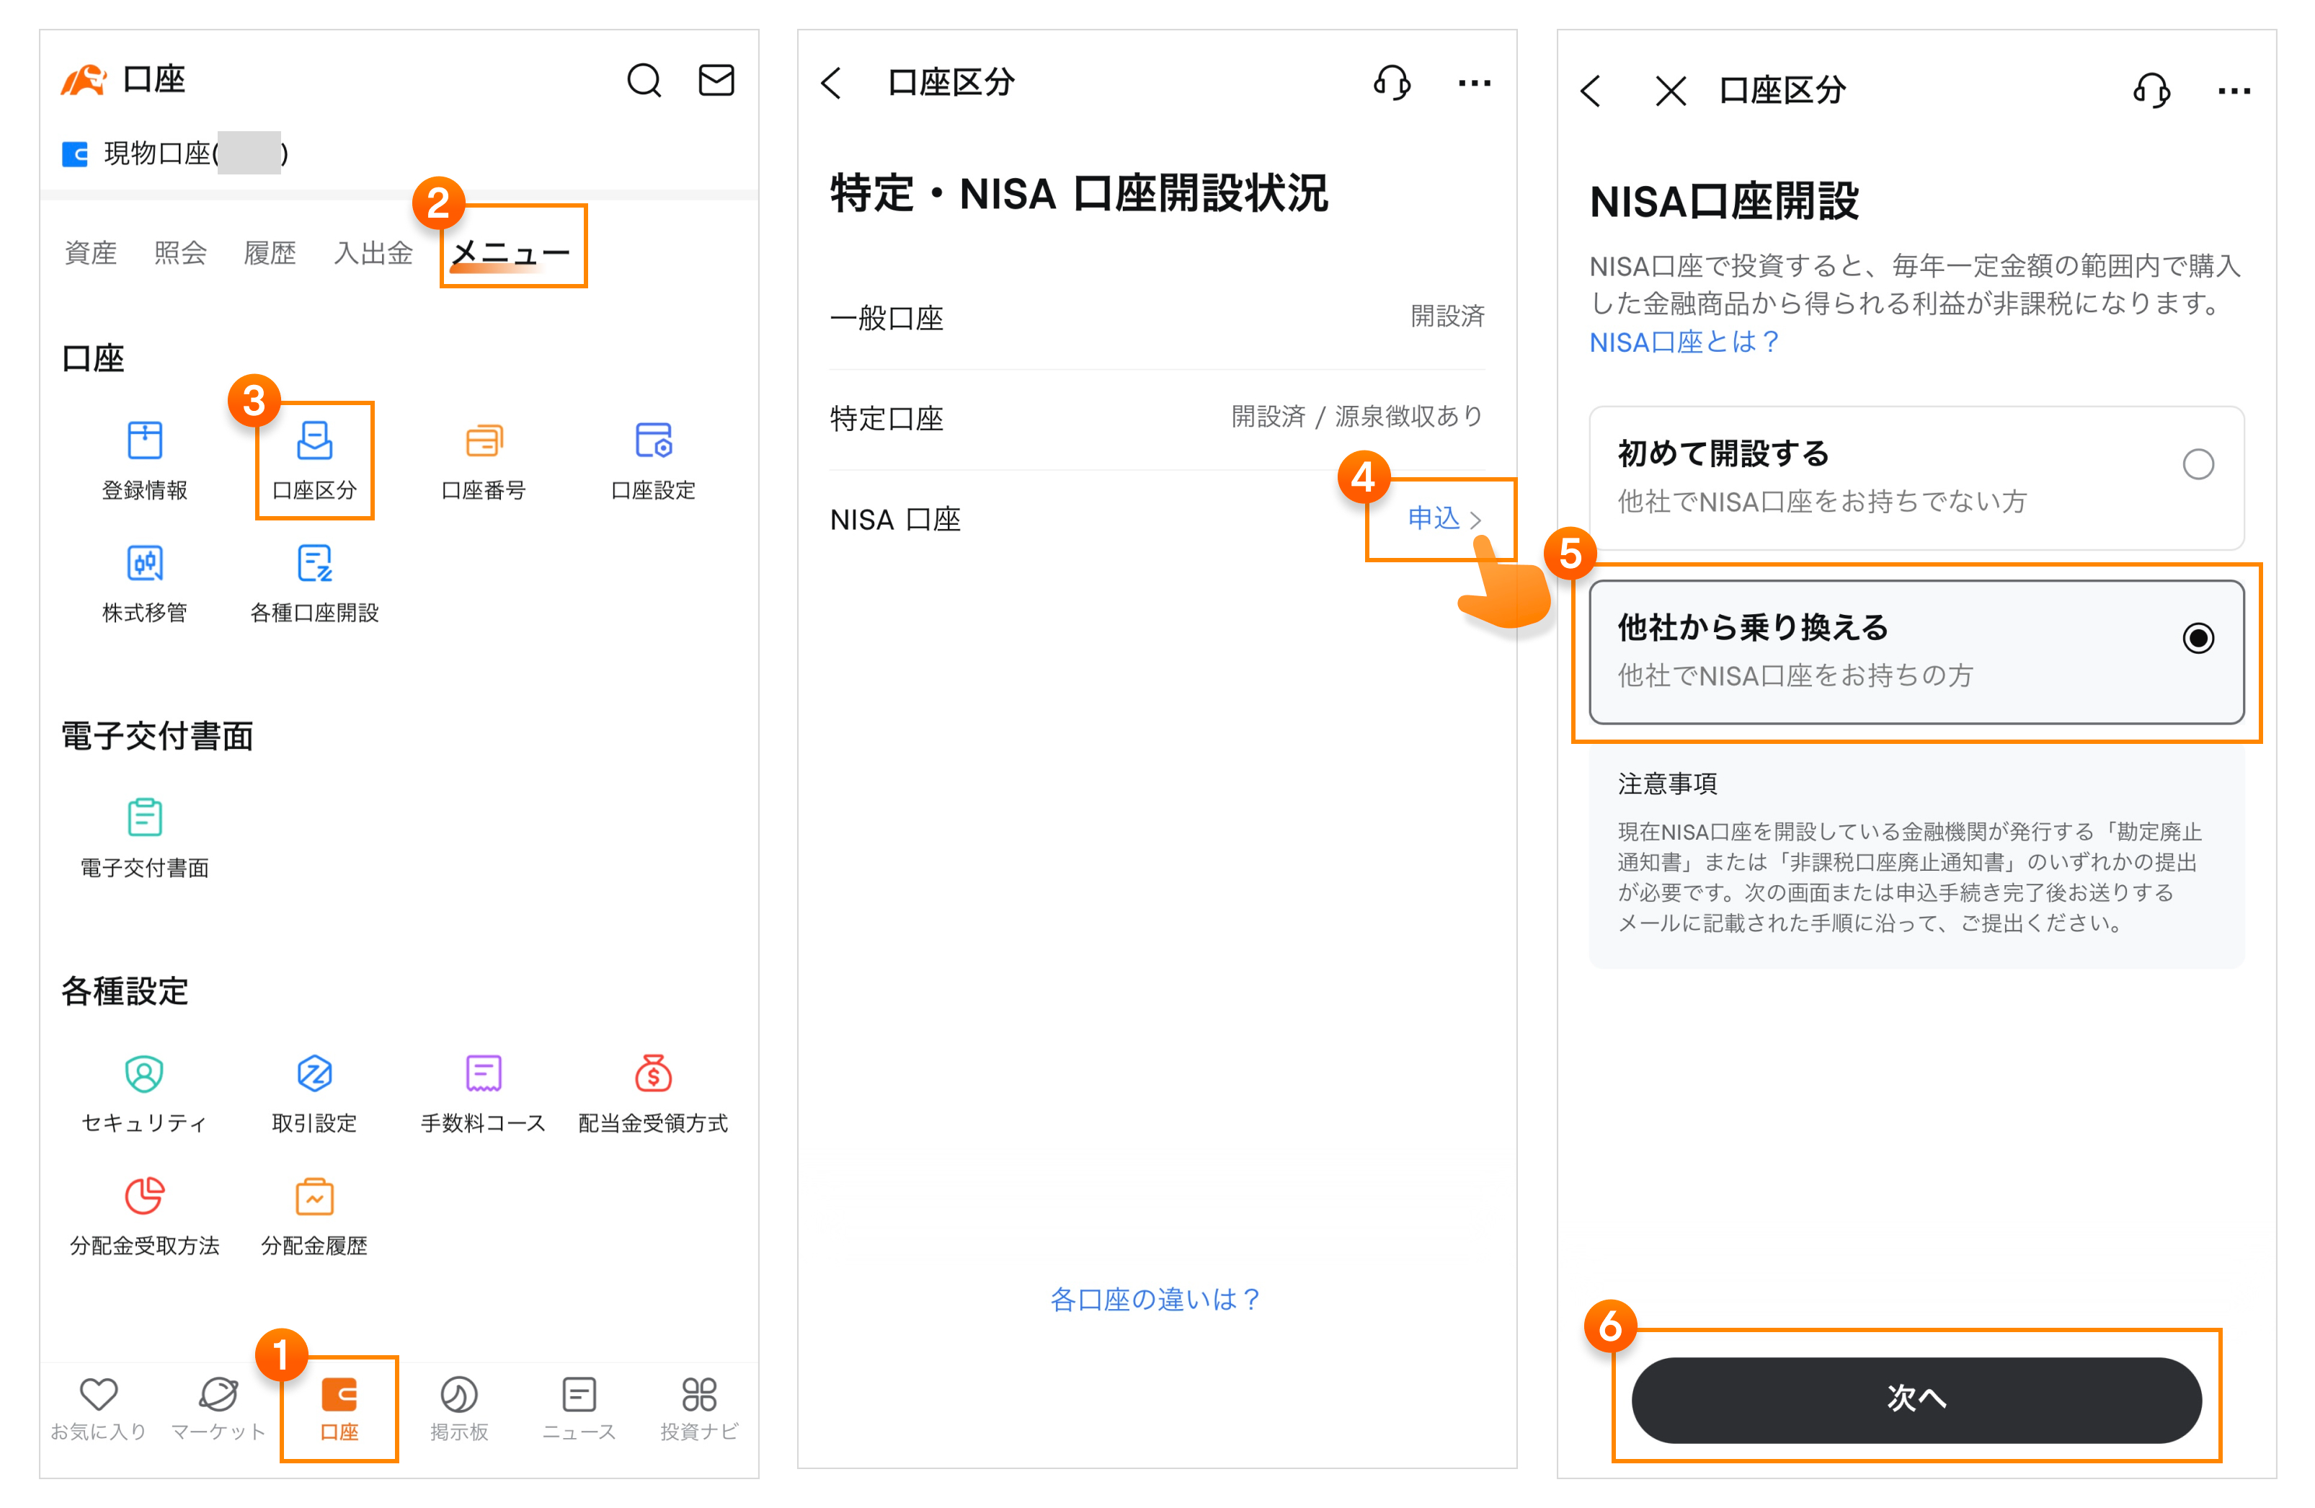The height and width of the screenshot is (1508, 2315).
Task: Open the NISA口座とは？ link
Action: click(x=1684, y=342)
